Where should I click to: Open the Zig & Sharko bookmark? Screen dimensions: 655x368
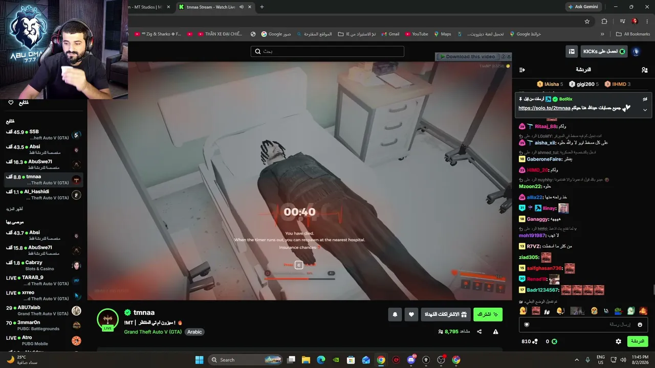pyautogui.click(x=158, y=34)
